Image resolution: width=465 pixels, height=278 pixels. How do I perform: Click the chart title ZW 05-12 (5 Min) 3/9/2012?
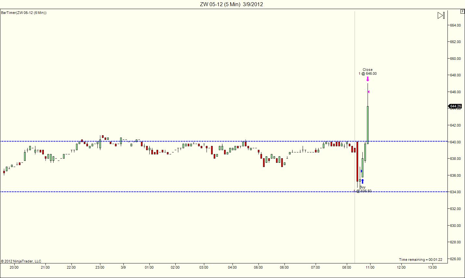232,4
